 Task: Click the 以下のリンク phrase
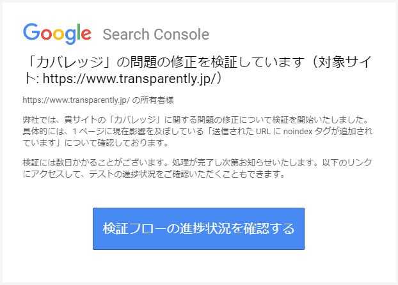tap(347, 162)
